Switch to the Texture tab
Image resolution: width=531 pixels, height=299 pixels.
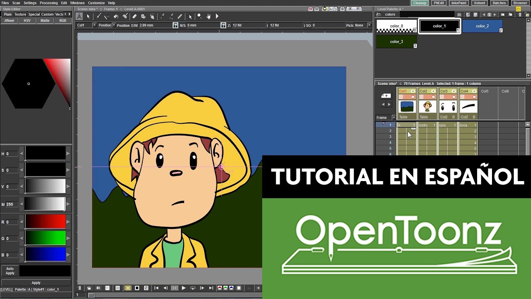tap(20, 14)
